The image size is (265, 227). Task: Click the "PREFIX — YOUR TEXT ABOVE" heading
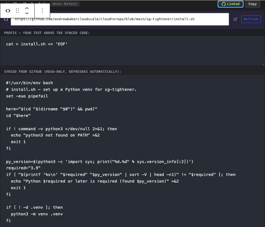(x=47, y=33)
